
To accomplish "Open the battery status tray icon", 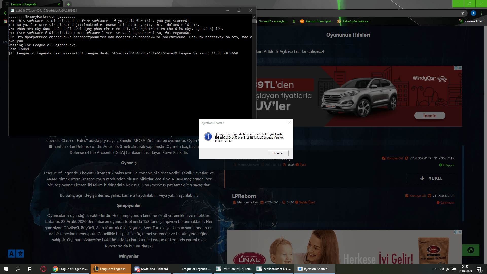I will (x=454, y=269).
